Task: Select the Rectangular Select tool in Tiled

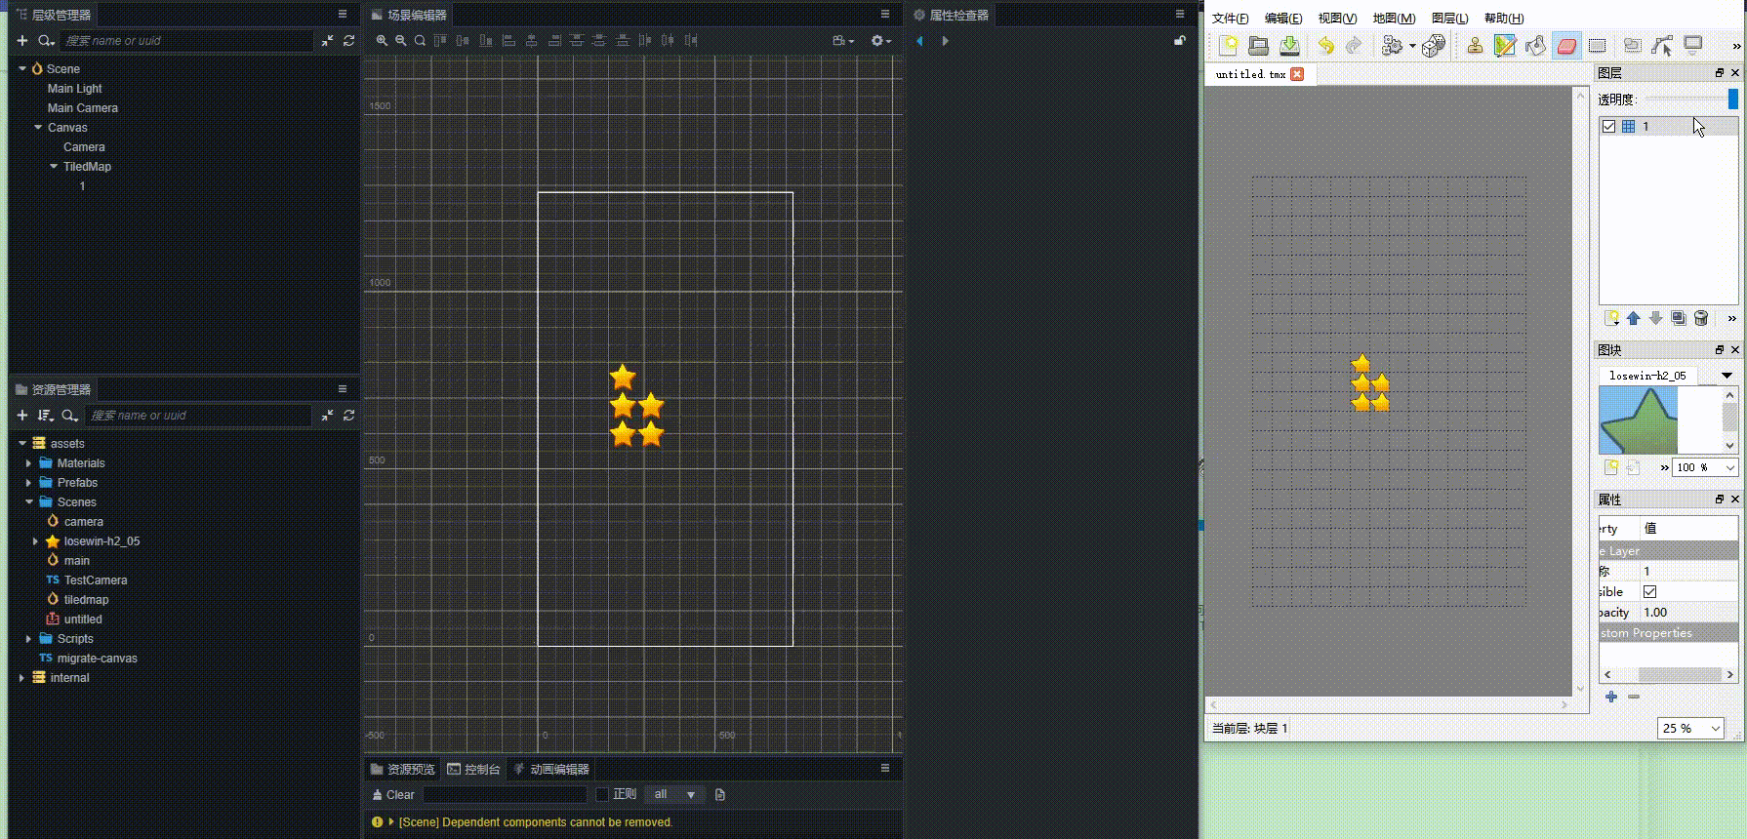Action: [1598, 45]
